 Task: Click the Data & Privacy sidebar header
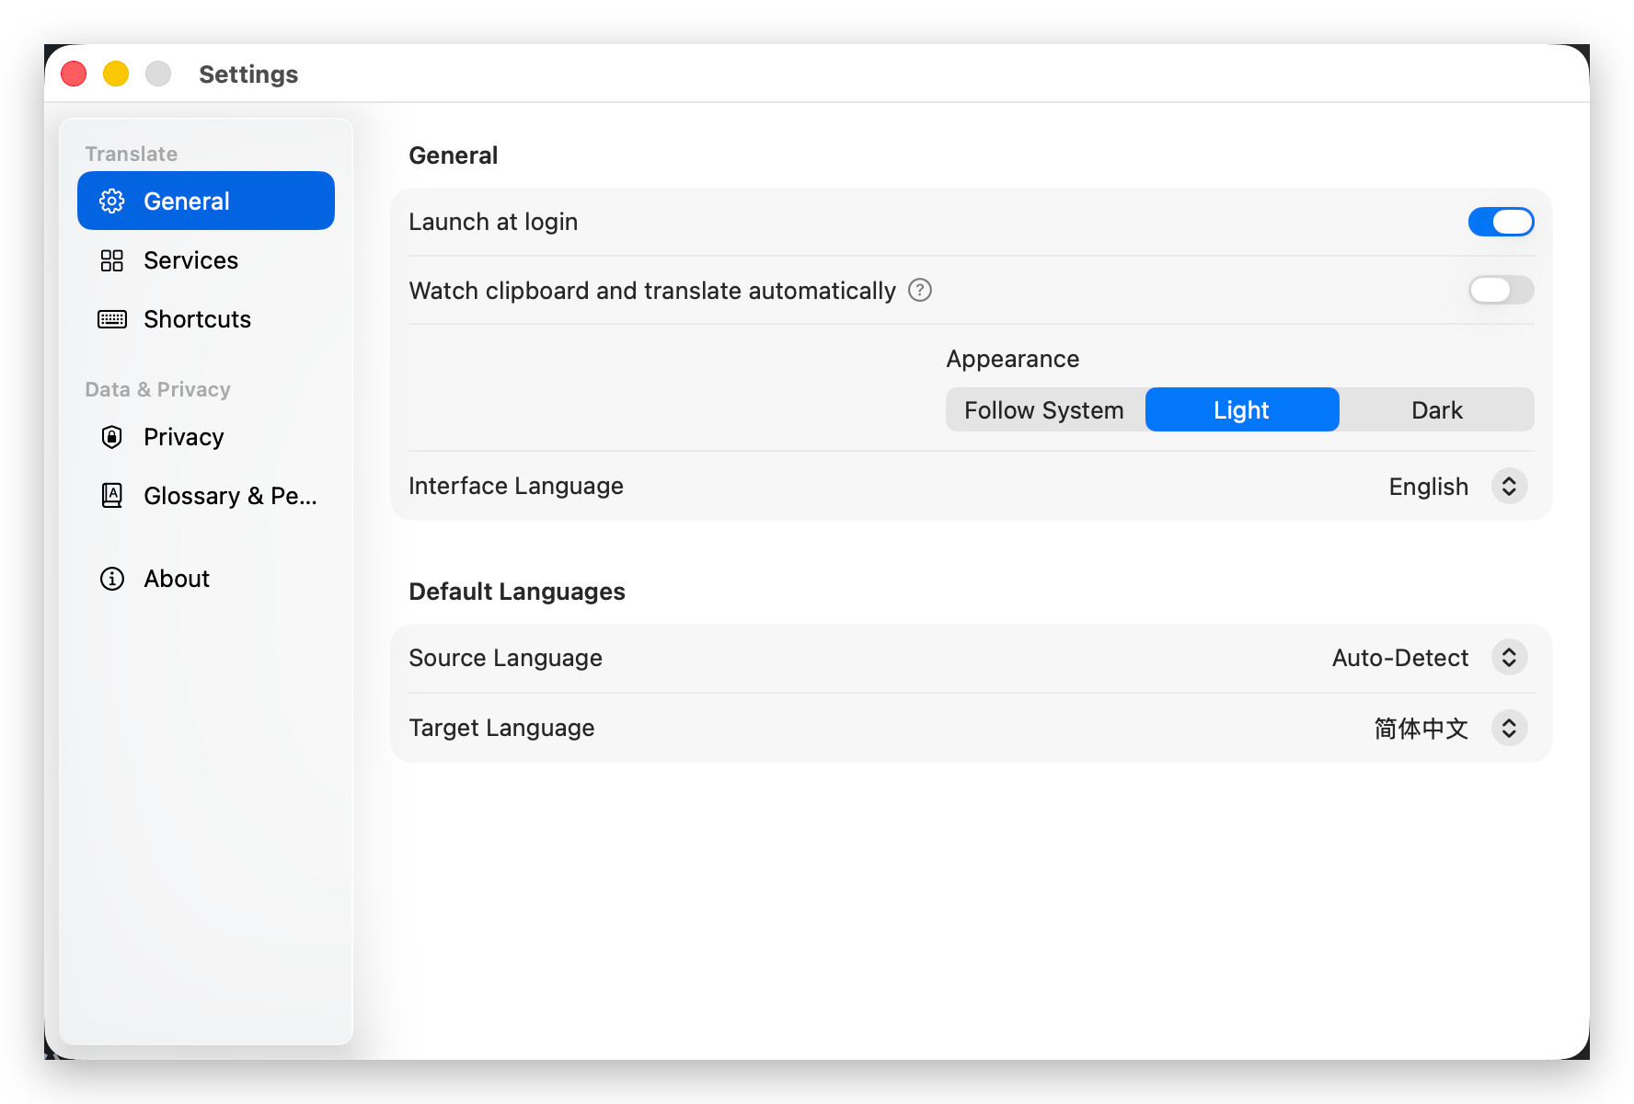click(157, 389)
